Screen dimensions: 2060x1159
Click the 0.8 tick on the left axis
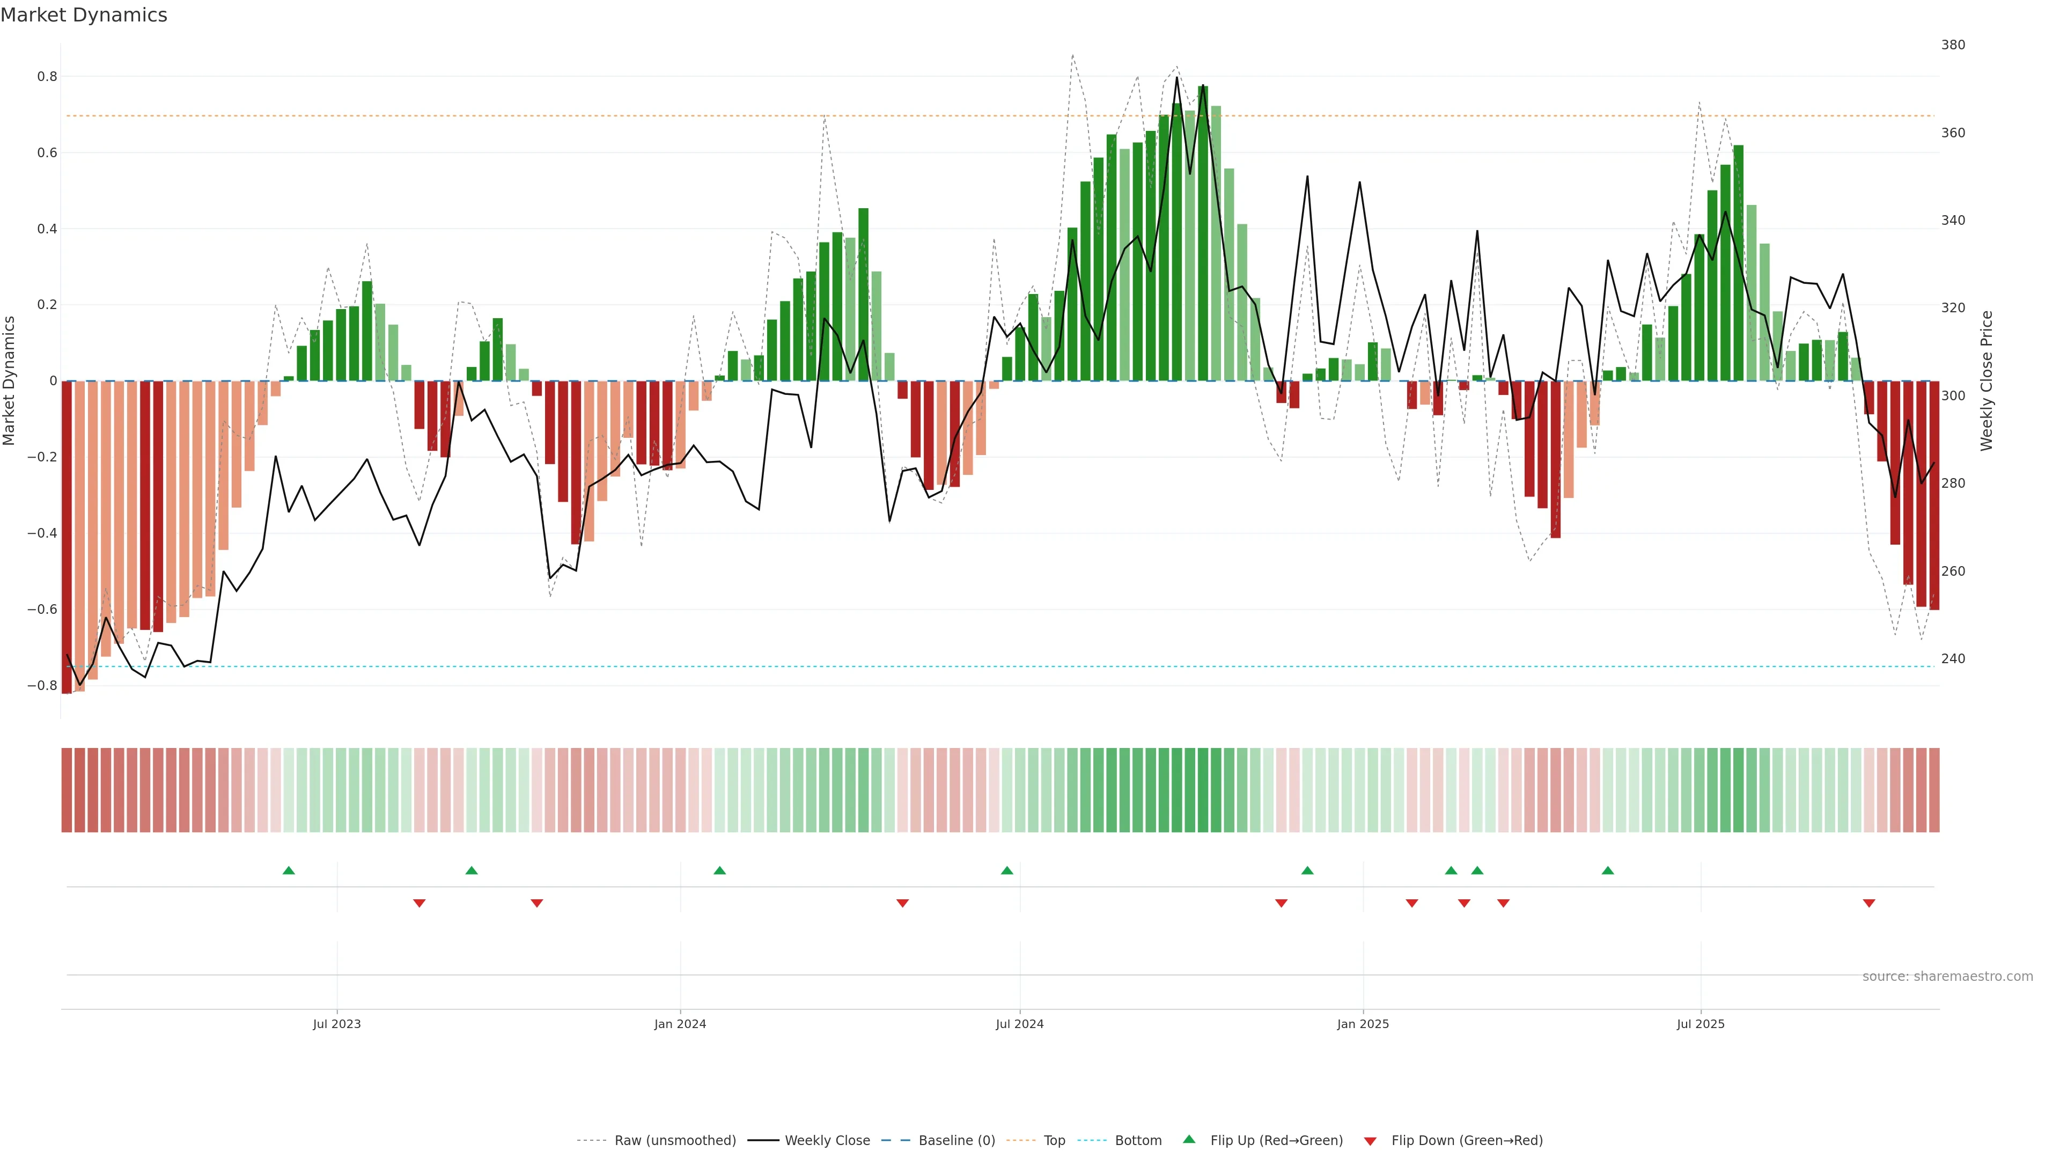pyautogui.click(x=47, y=77)
